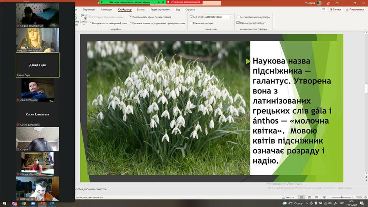This screenshot has width=368, height=207.
Task: Select Савіна Марія video tile in Zoom
Action: coord(38,164)
